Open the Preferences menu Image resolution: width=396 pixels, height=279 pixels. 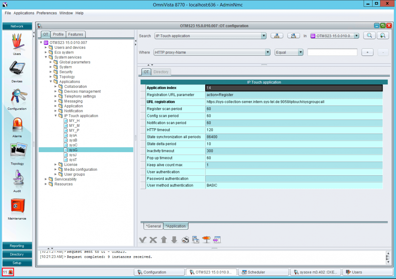(x=46, y=13)
